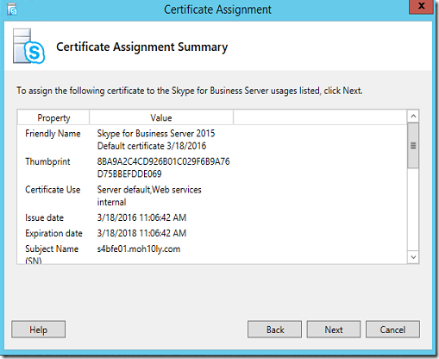Click the scroll up arrow in property list
Viewport: 439px width, 359px height.
(x=413, y=117)
